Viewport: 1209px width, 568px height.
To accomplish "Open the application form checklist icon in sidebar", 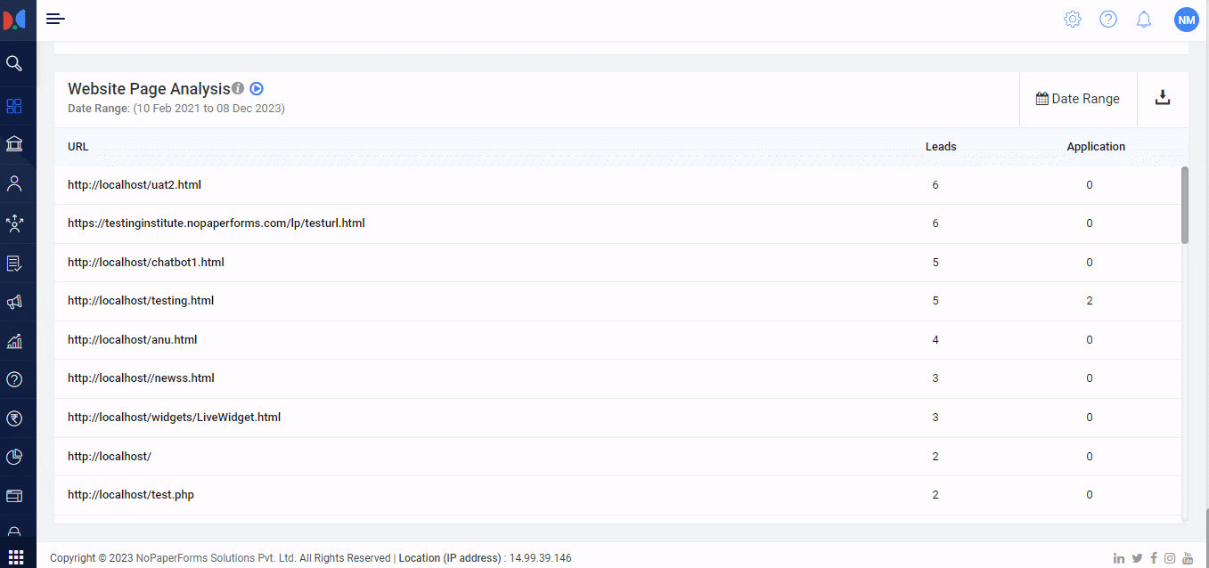I will [14, 264].
